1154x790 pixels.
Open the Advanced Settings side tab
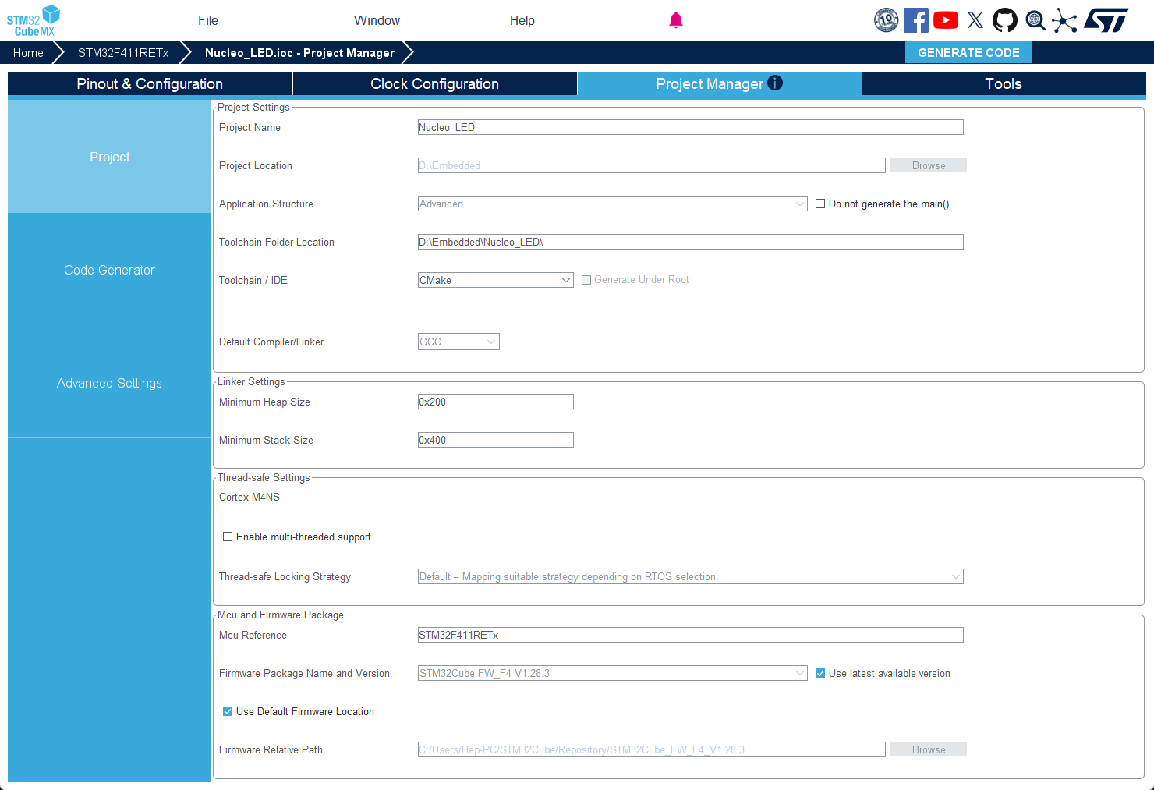(x=109, y=382)
